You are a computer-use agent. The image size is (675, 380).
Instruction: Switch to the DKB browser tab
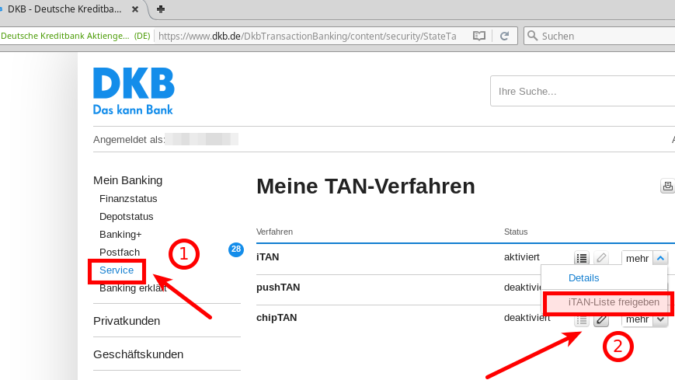66,9
